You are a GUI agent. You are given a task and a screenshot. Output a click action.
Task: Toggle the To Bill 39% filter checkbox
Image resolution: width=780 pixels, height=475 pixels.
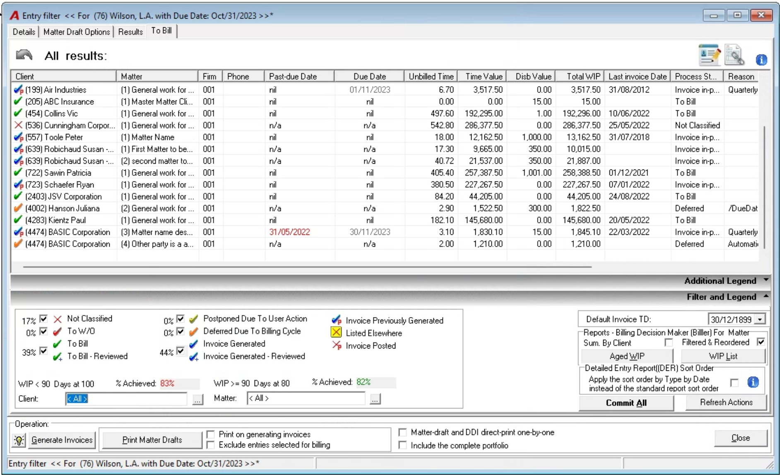coord(43,351)
